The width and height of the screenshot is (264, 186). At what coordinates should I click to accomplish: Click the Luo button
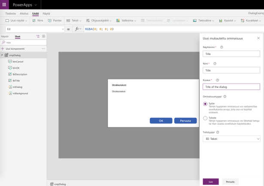(210, 181)
